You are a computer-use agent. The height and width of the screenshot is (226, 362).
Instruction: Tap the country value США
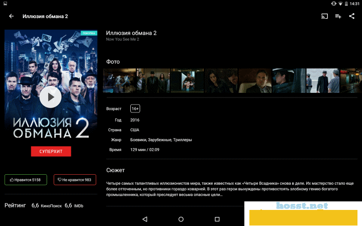tap(135, 130)
